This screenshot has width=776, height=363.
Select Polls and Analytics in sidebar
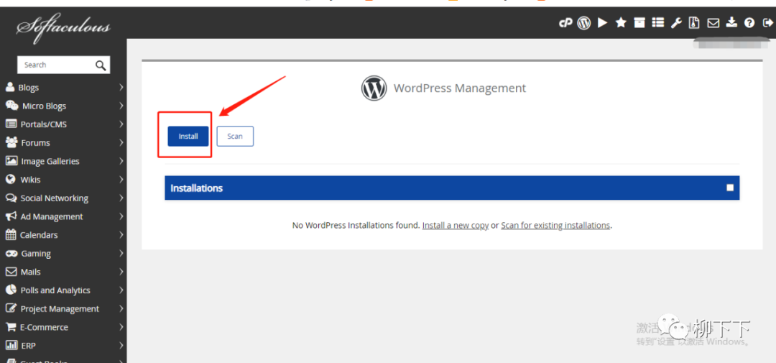(x=55, y=290)
